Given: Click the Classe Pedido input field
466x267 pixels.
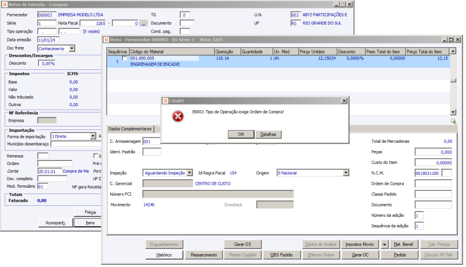Looking at the screenshot, I should [433, 194].
